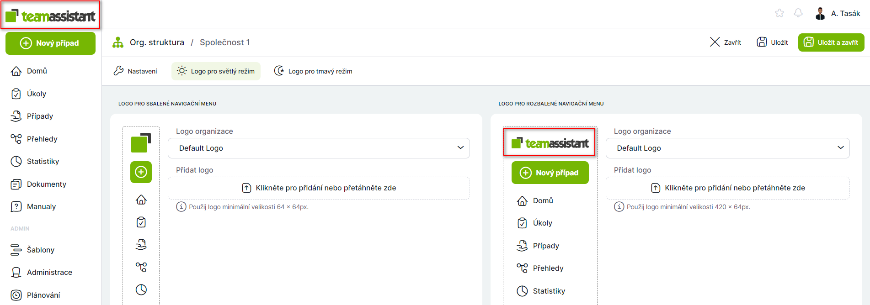This screenshot has height=305, width=870.
Task: Open the notifications bell
Action: [798, 13]
